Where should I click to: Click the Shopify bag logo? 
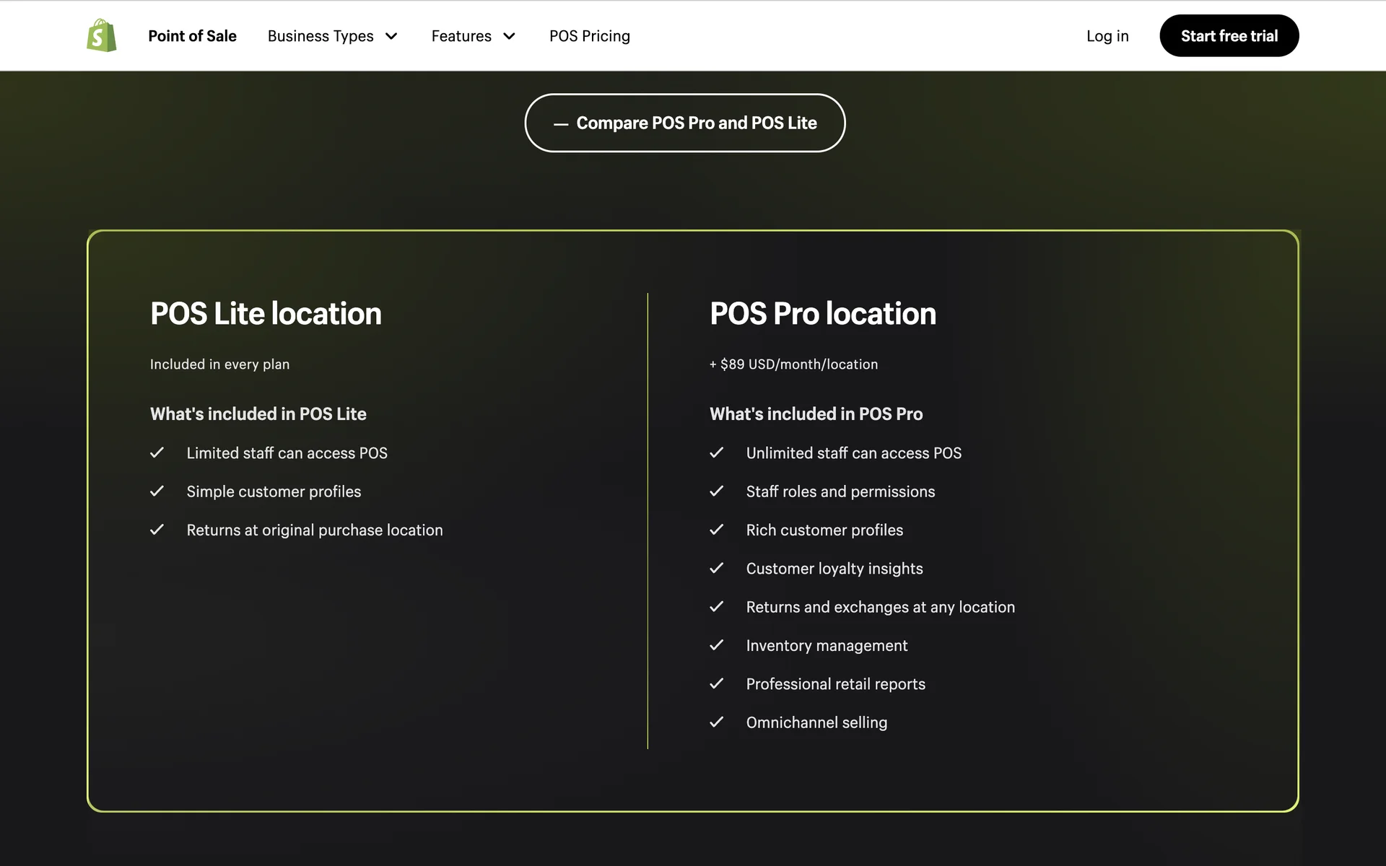point(102,35)
